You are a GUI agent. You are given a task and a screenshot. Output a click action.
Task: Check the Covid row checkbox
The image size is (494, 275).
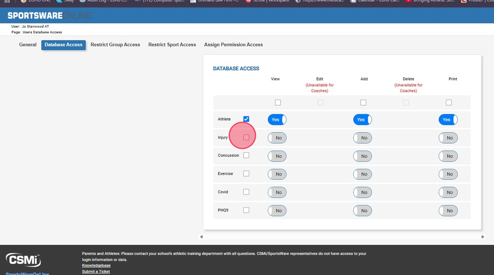[x=246, y=192]
